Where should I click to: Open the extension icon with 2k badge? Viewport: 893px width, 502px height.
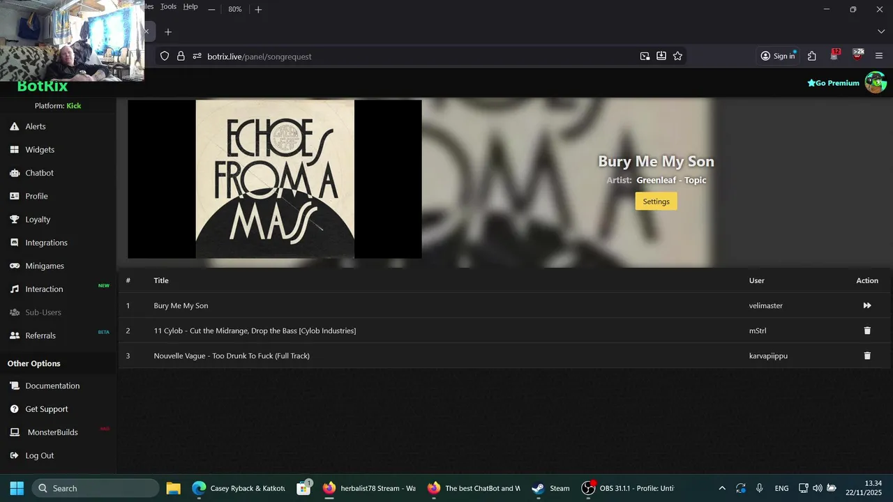858,56
